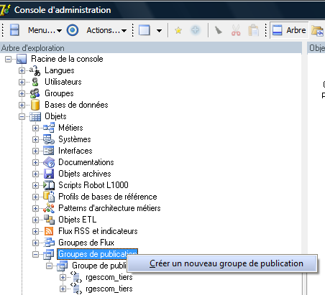This screenshot has height=295, width=325.
Task: Toggle the Arbre view button
Action: click(x=289, y=30)
